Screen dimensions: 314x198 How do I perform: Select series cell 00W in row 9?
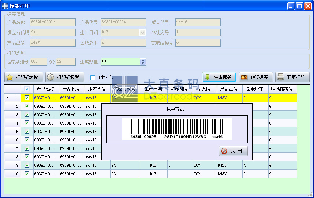pyautogui.click(x=205, y=165)
